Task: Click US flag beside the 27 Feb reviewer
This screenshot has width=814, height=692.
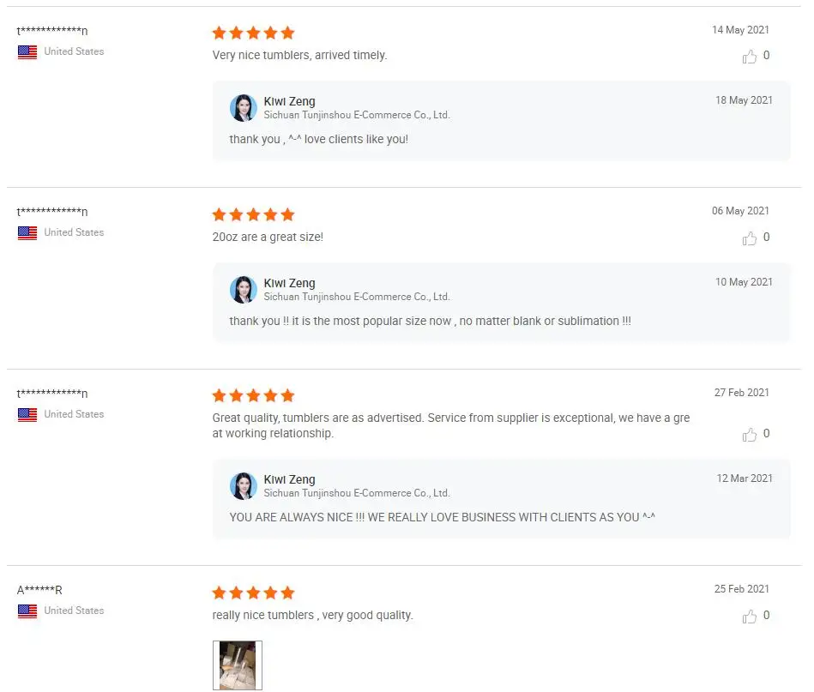Action: pos(27,415)
